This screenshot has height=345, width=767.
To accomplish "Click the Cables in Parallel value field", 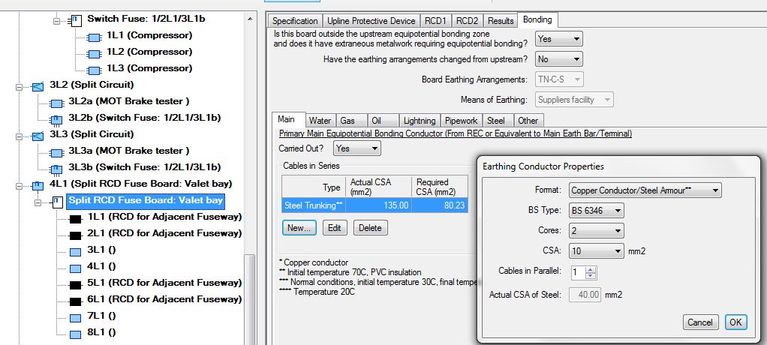I will 577,272.
